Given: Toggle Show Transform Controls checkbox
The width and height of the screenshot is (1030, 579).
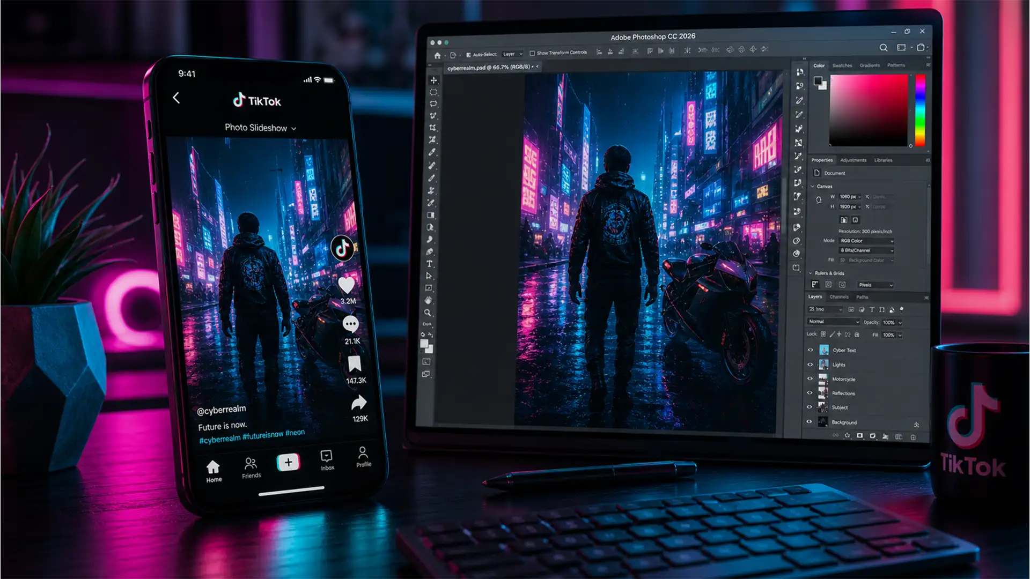Looking at the screenshot, I should (532, 53).
